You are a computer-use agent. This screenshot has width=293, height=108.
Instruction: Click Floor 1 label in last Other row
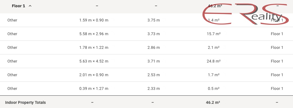[277, 88]
